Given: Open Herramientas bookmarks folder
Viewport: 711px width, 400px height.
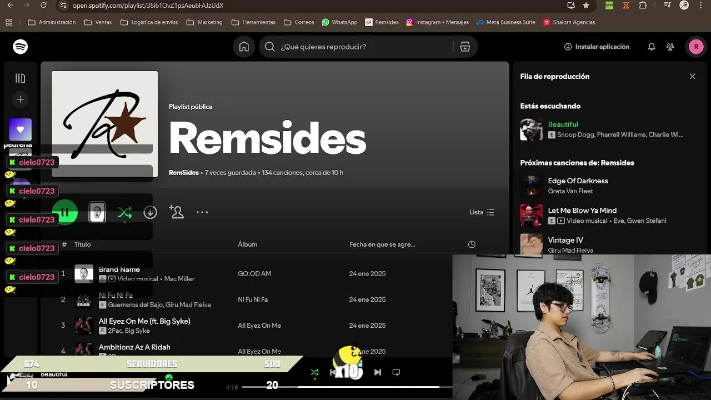Looking at the screenshot, I should click(253, 22).
